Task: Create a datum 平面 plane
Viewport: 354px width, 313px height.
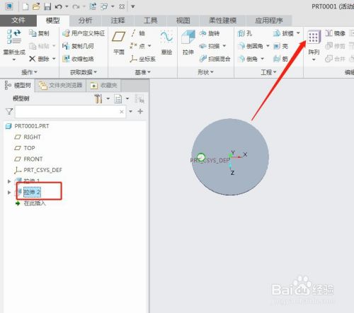Action: [x=118, y=42]
